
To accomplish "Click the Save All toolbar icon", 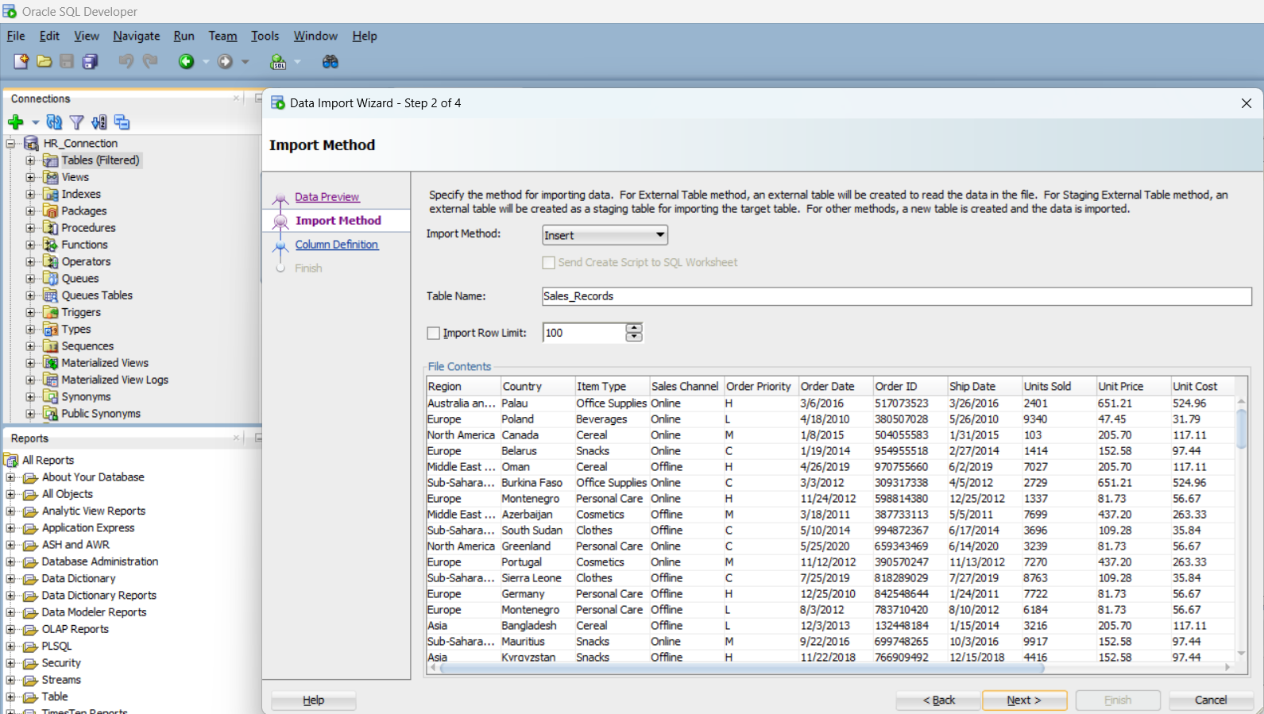I will point(91,61).
